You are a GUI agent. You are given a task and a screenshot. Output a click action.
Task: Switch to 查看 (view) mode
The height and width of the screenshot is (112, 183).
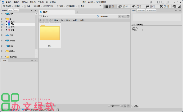click(137, 6)
